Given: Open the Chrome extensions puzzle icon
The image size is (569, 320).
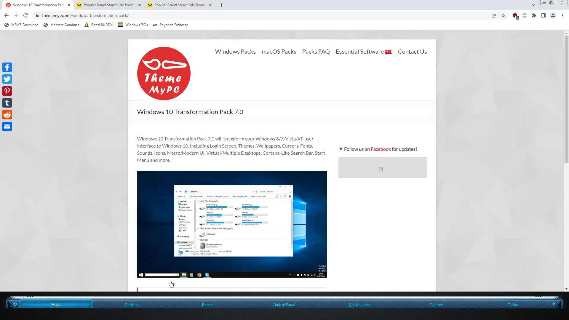Looking at the screenshot, I should (x=534, y=15).
